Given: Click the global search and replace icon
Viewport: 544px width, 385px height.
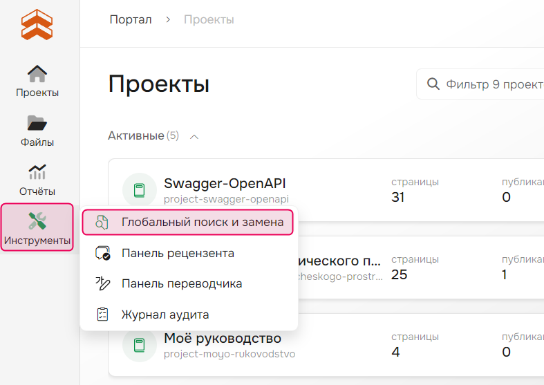Looking at the screenshot, I should [102, 223].
